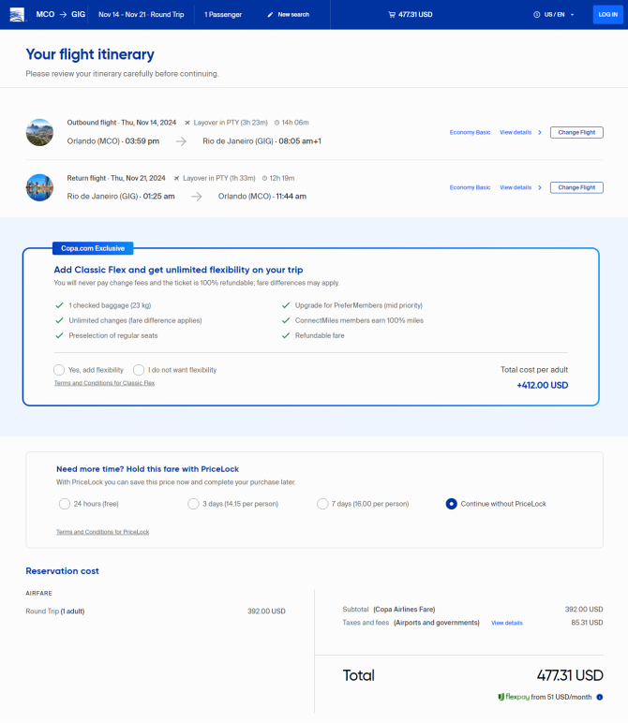The height and width of the screenshot is (723, 628).
Task: Click Change Flight for return flight
Action: click(x=576, y=187)
